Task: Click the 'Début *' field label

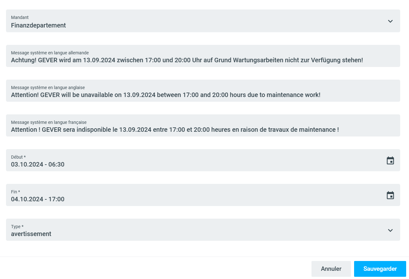Action: coord(18,157)
